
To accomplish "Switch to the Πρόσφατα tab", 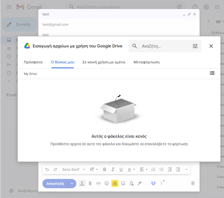I will coord(33,62).
